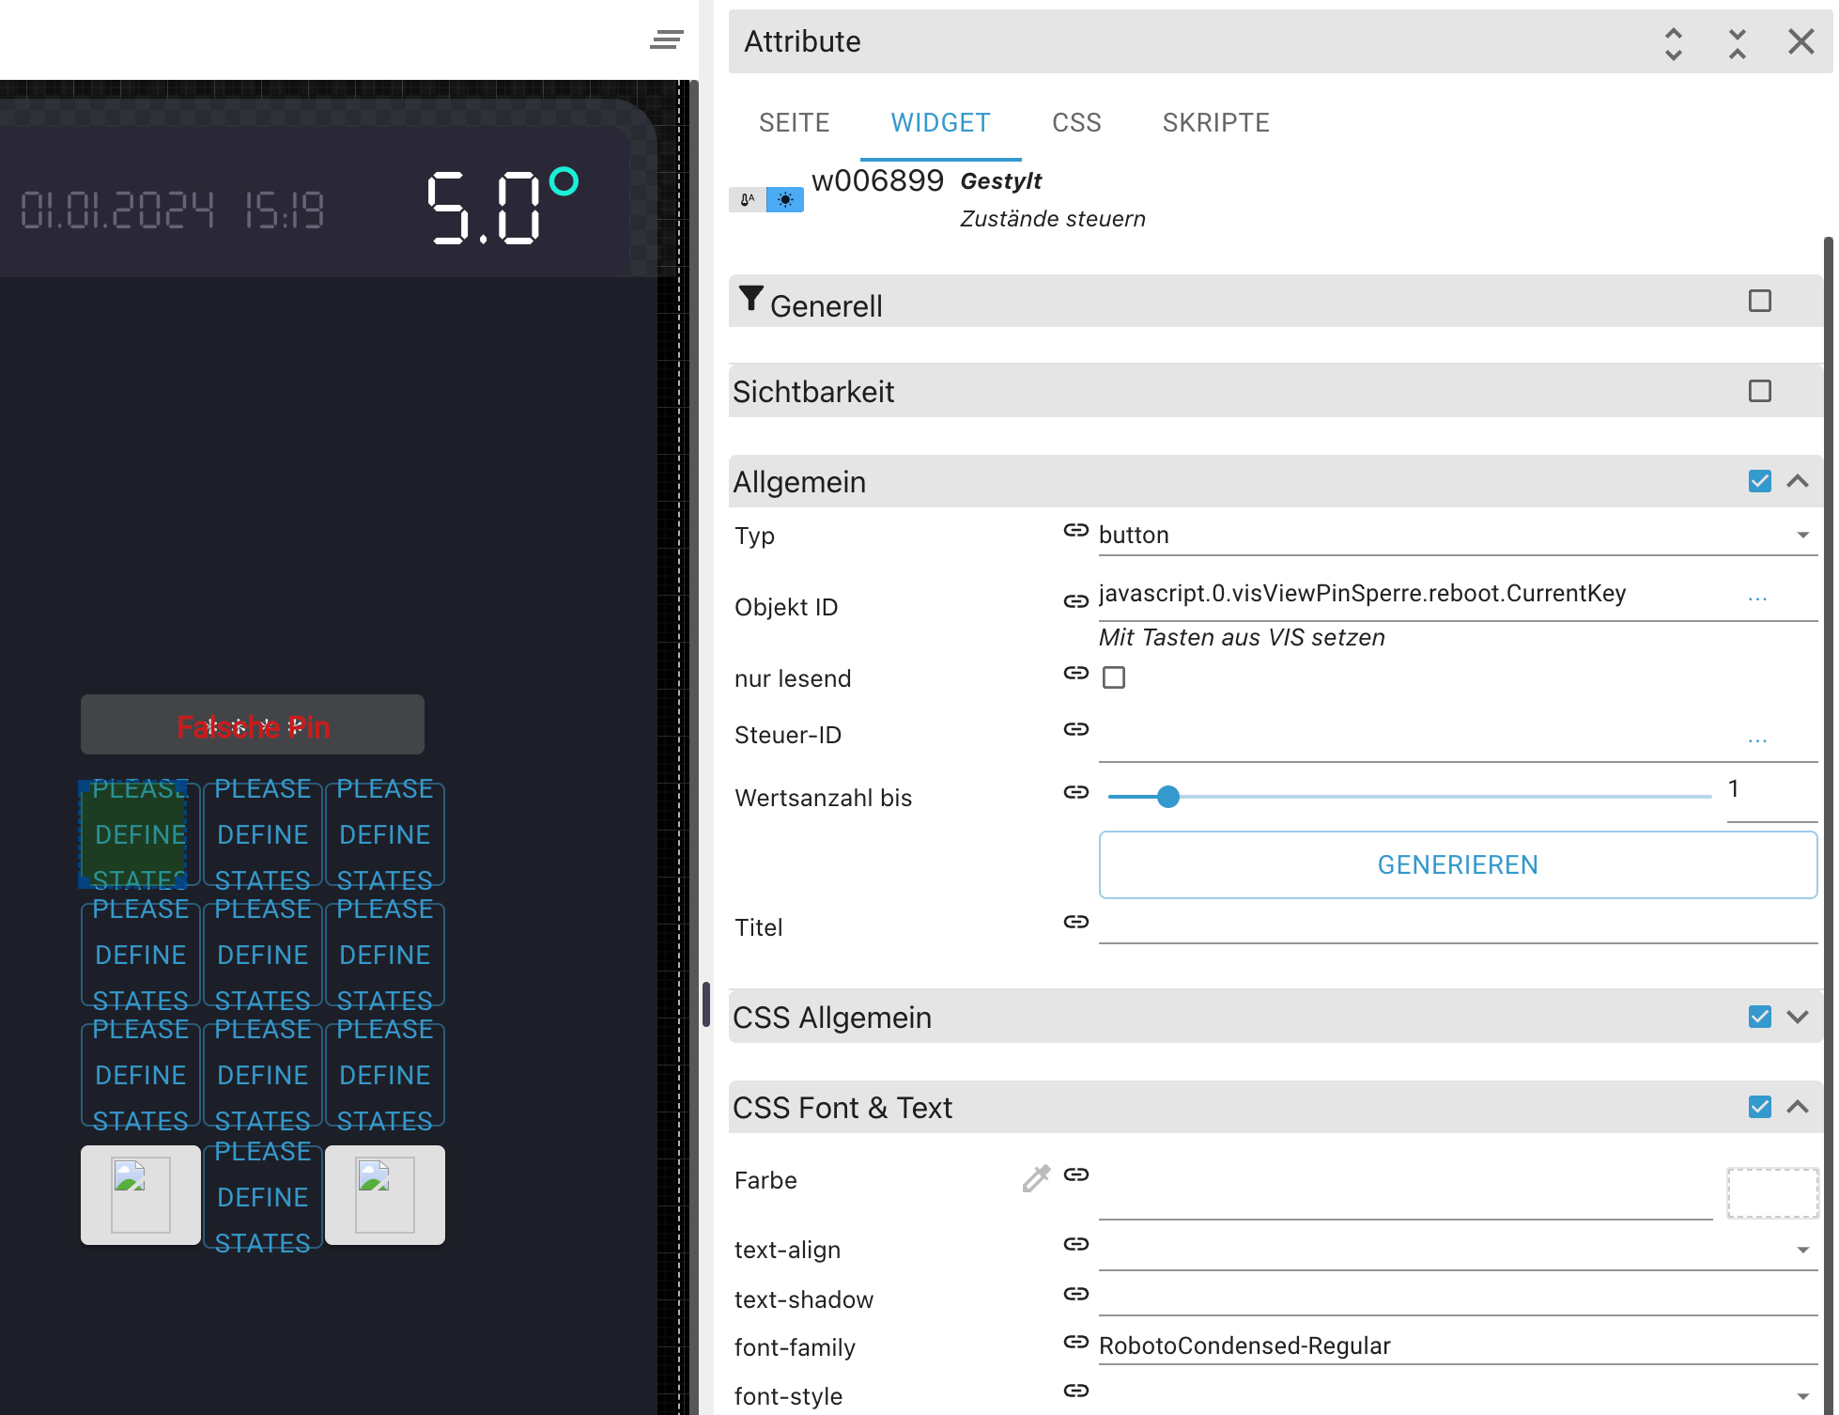Open the Farbe color swatch box
Screen dimensions: 1839x1415
click(x=1773, y=1193)
